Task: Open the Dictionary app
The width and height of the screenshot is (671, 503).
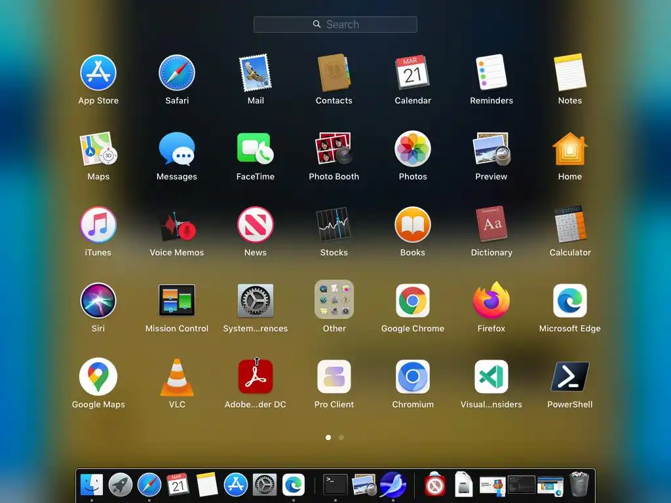Action: pyautogui.click(x=491, y=225)
